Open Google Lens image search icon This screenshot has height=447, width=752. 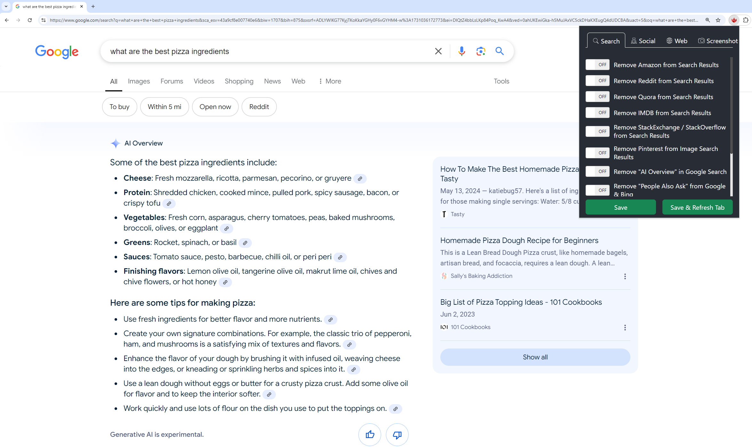pyautogui.click(x=481, y=51)
